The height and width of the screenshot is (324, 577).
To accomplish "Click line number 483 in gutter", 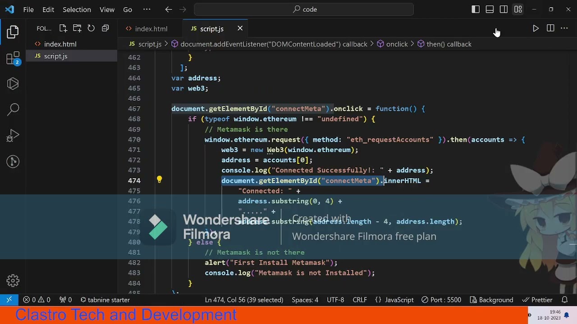I will click(134, 273).
